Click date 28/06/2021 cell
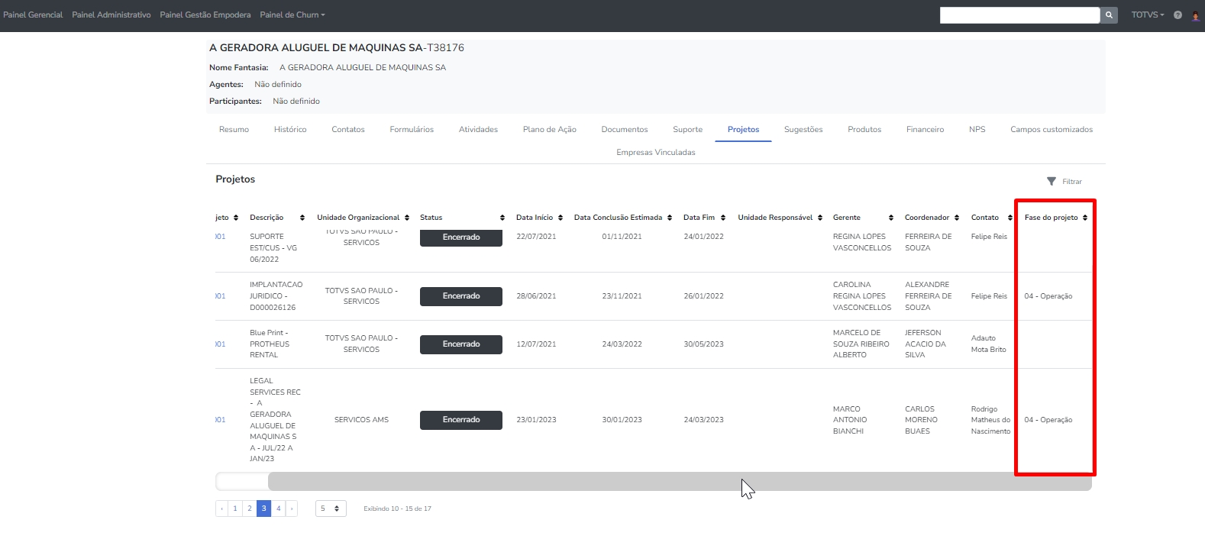 click(x=536, y=296)
